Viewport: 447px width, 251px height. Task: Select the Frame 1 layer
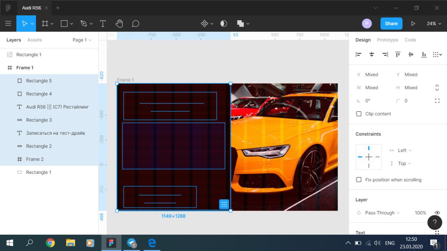[49, 68]
